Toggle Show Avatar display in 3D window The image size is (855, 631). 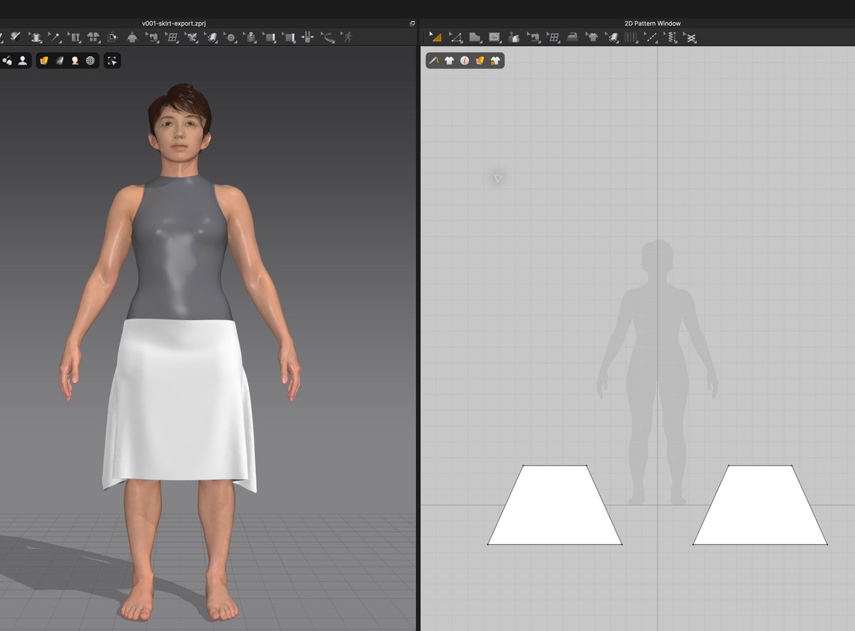[x=22, y=61]
